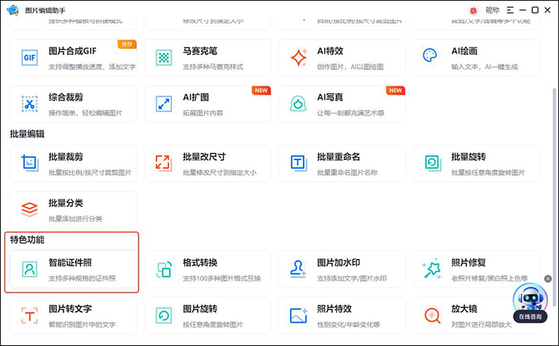This screenshot has height=346, width=559.
Task: Open the 图片合成GIF tool icon
Action: click(30, 57)
